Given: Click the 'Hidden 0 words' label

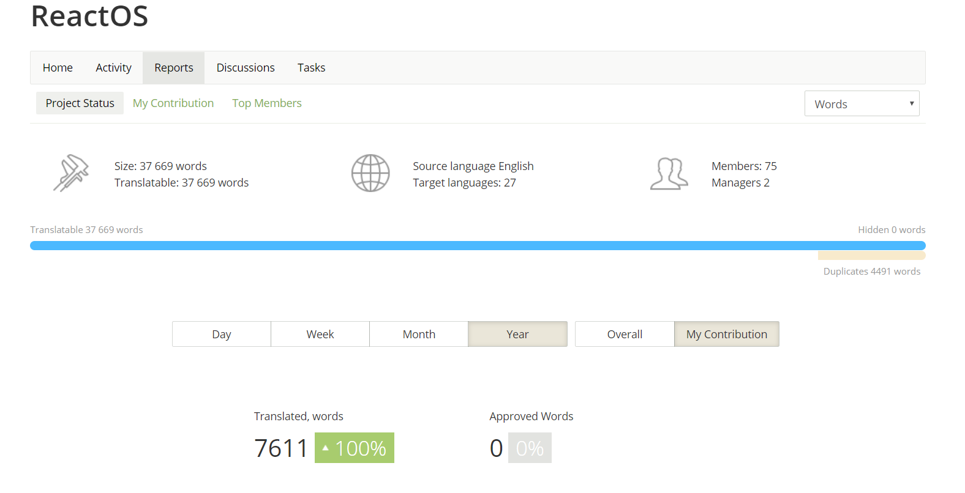Looking at the screenshot, I should click(x=892, y=229).
